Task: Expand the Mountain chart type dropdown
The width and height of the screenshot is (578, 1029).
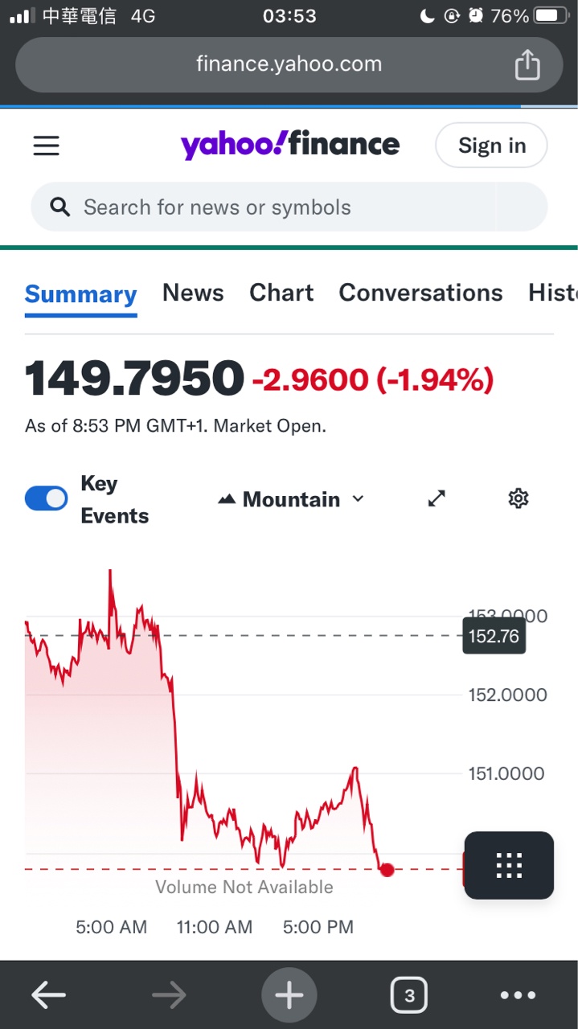Action: coord(291,499)
